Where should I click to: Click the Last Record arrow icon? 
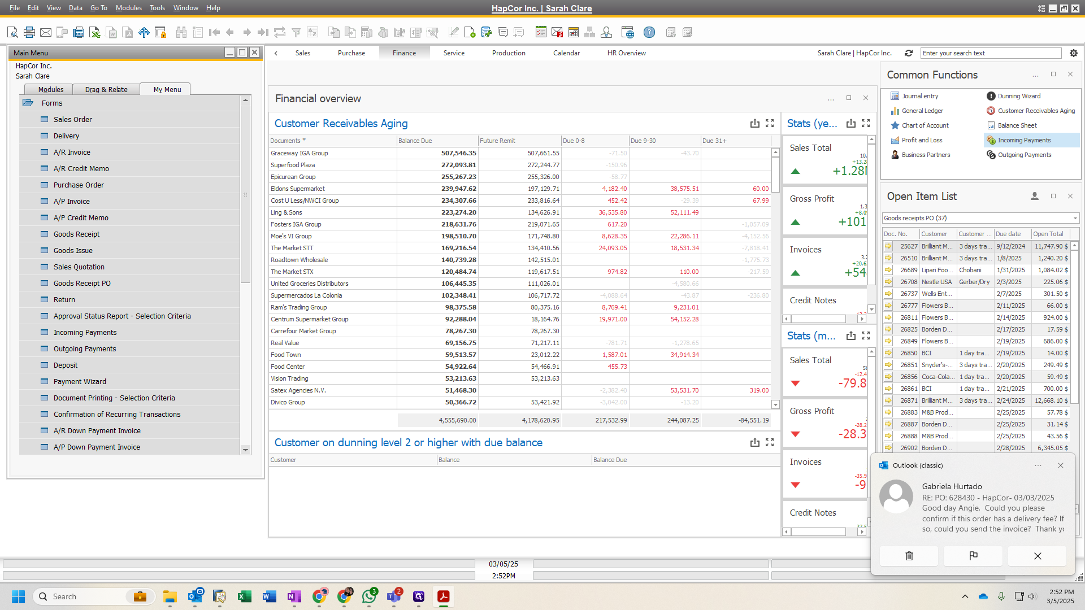click(x=263, y=32)
